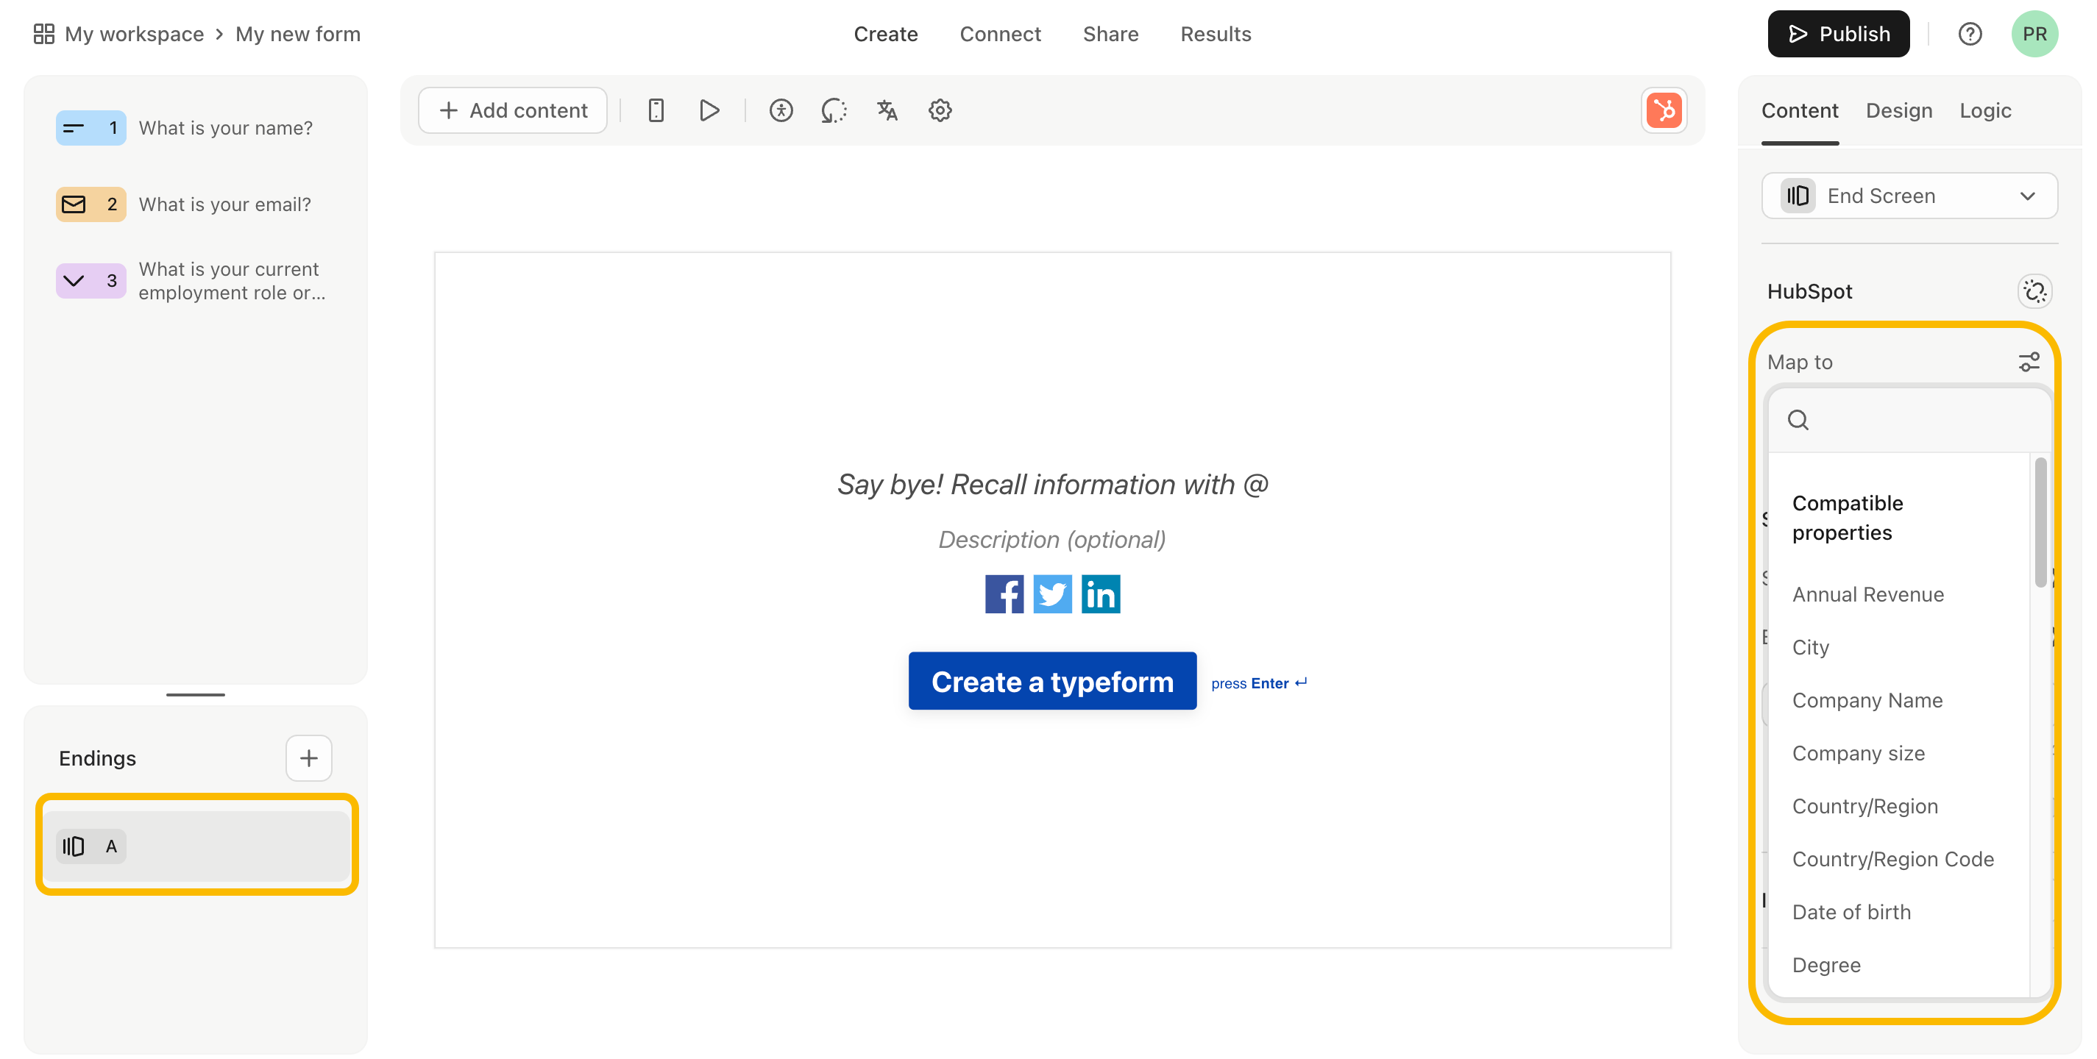Click the Publish button

(x=1838, y=34)
